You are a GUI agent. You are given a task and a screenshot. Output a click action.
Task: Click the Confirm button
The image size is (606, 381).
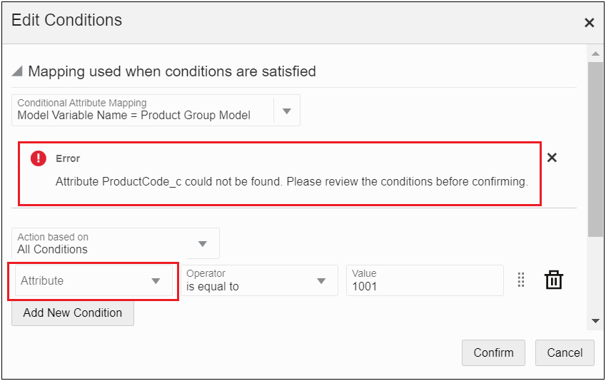click(493, 352)
